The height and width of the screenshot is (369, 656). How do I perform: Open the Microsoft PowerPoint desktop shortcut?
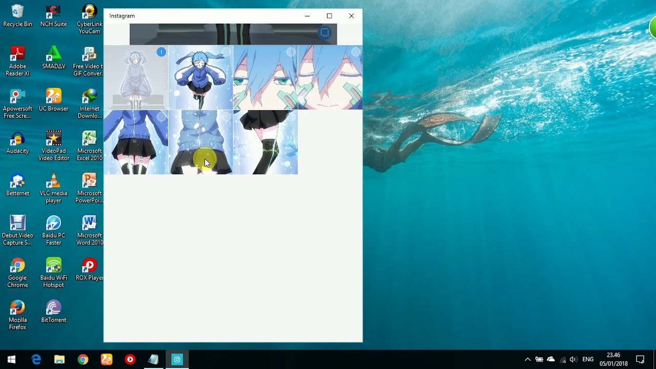click(89, 188)
